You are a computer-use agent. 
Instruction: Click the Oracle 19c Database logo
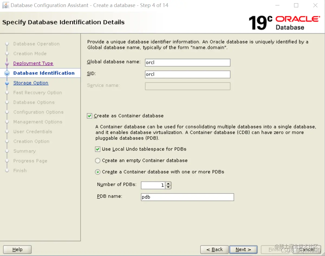tap(284, 23)
